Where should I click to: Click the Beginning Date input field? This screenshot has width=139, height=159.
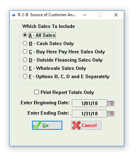click(x=89, y=103)
